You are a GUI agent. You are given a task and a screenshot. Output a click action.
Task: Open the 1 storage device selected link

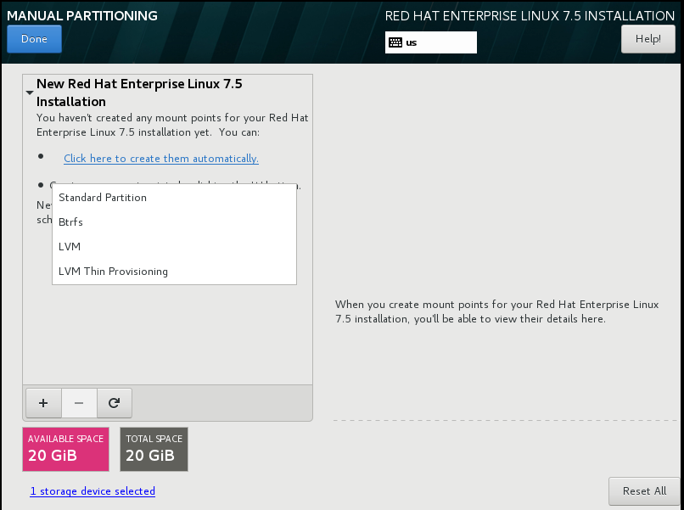(93, 491)
